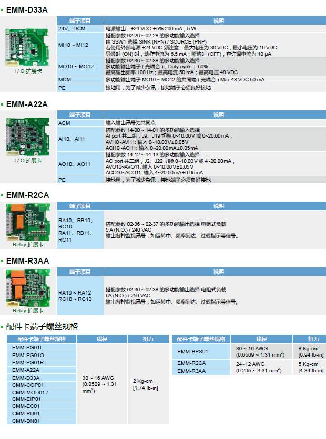Click the EMM-R3AA section heading
326x439 pixels.
[27, 260]
